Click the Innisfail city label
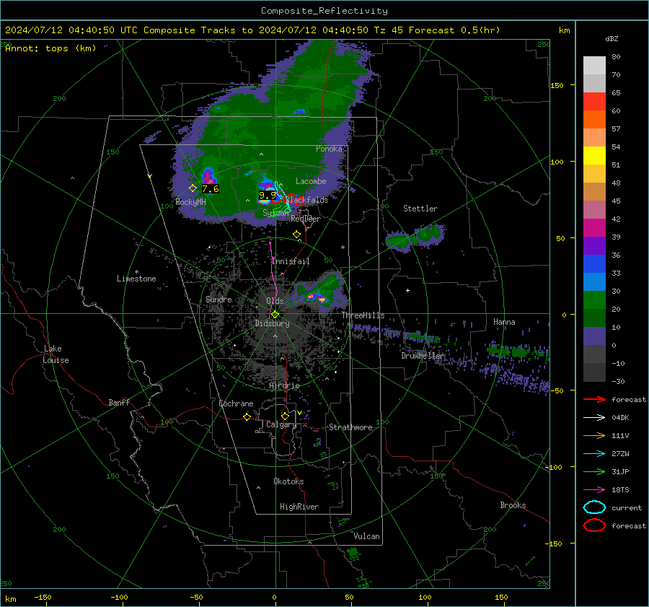 click(291, 261)
